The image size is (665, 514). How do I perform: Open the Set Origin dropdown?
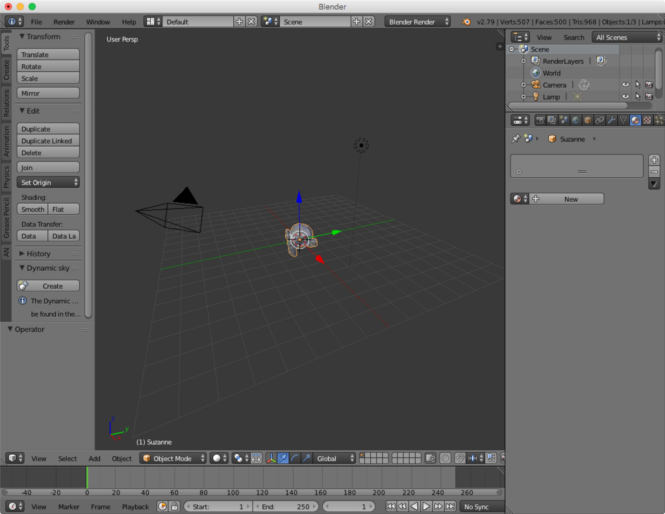[x=48, y=182]
